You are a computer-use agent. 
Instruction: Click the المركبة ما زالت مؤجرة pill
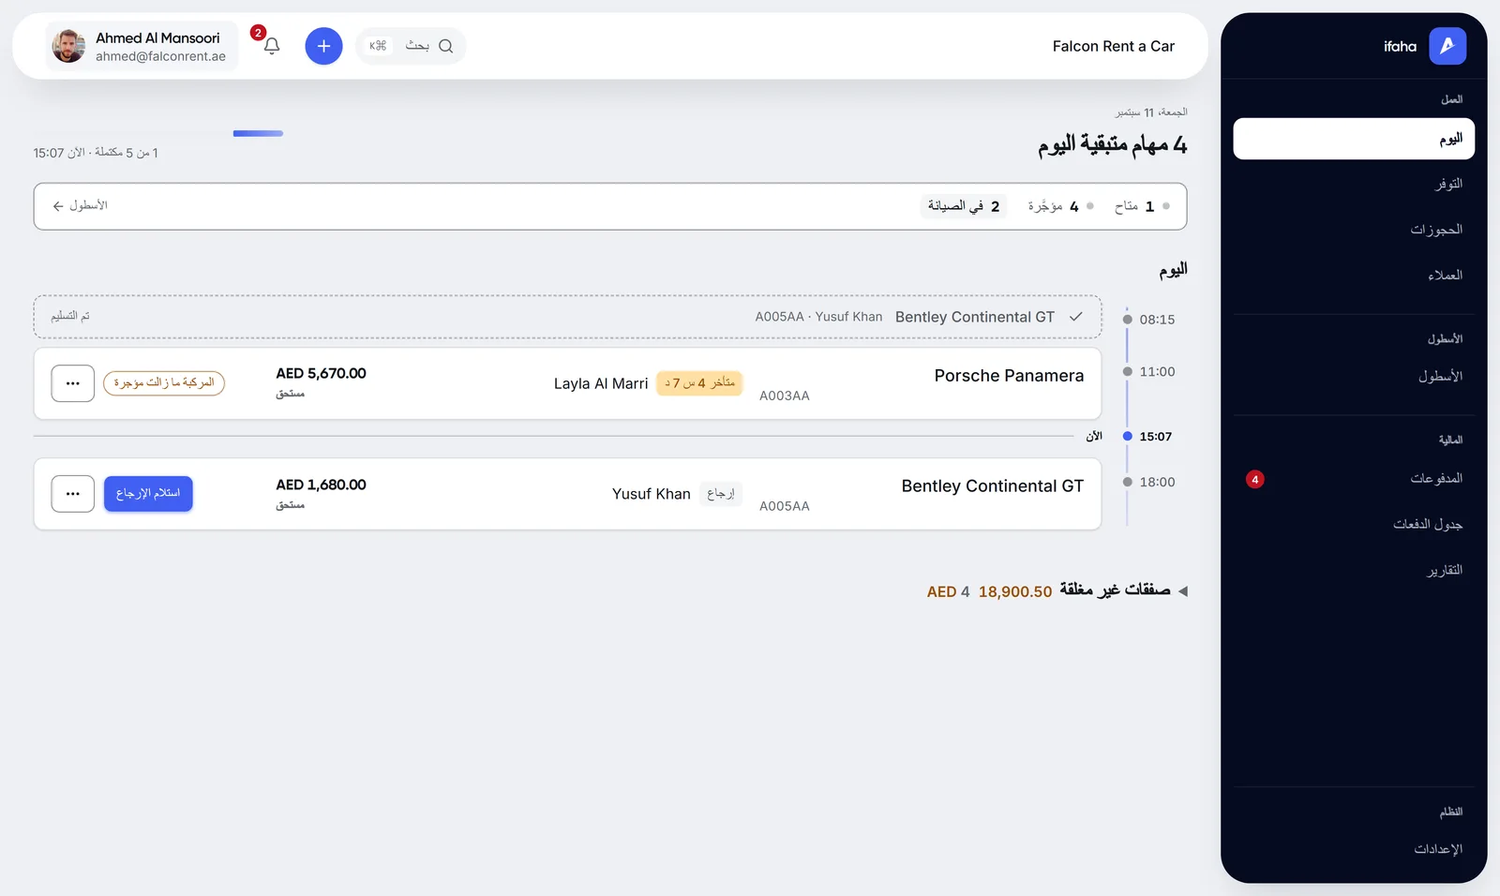(164, 383)
